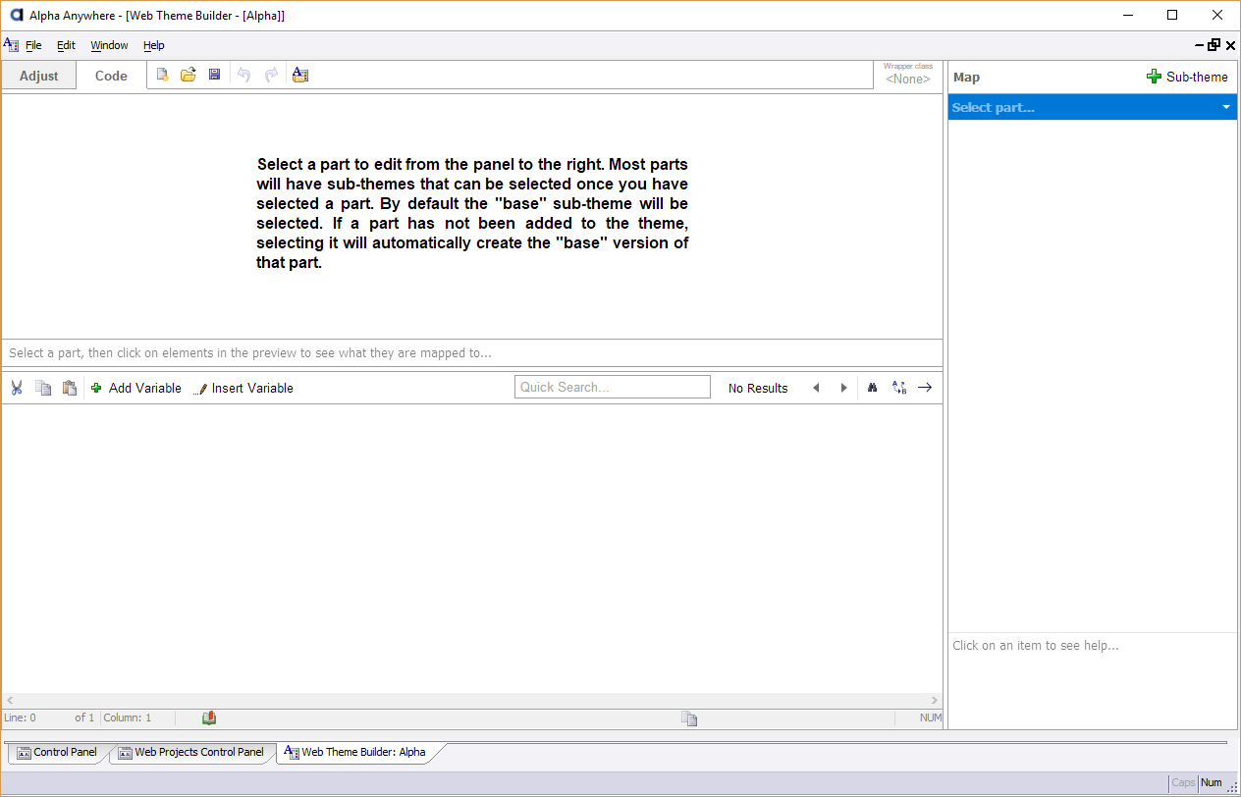Click scrollbar right arrow in code editor
This screenshot has width=1241, height=797.
pos(935,701)
